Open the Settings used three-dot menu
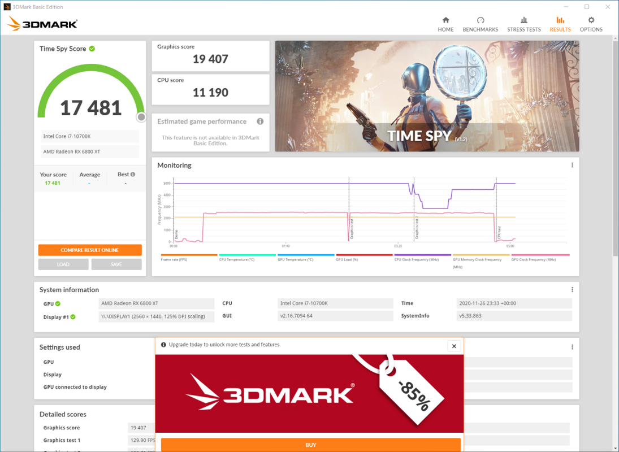Screen dimensions: 619x452 pyautogui.click(x=572, y=347)
